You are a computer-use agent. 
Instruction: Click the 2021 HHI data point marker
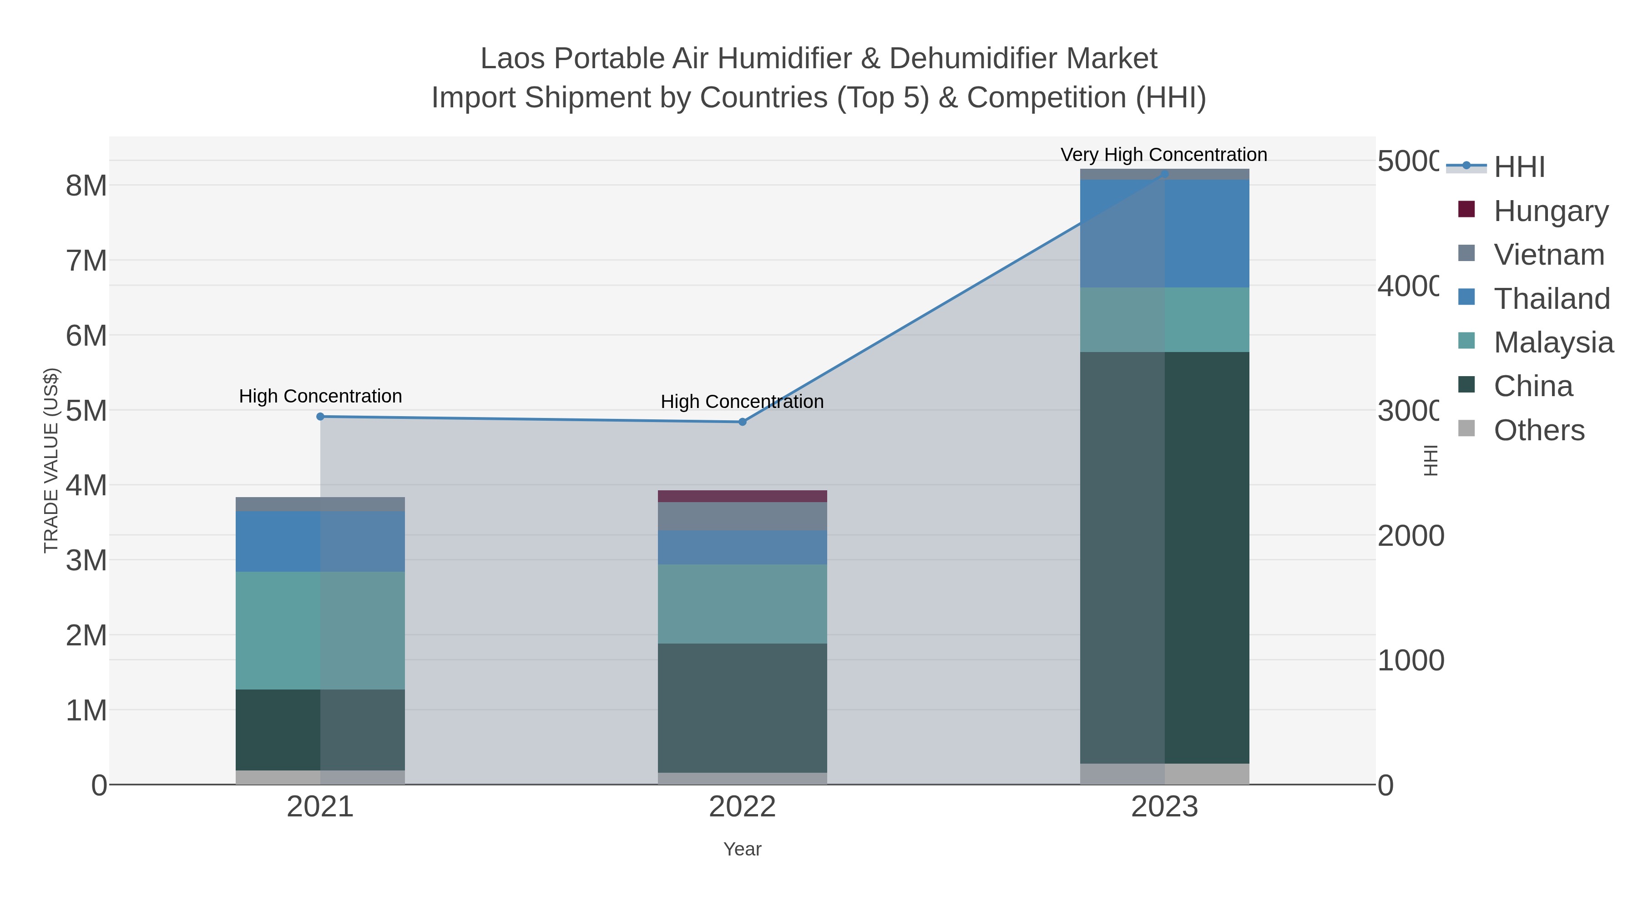click(320, 417)
